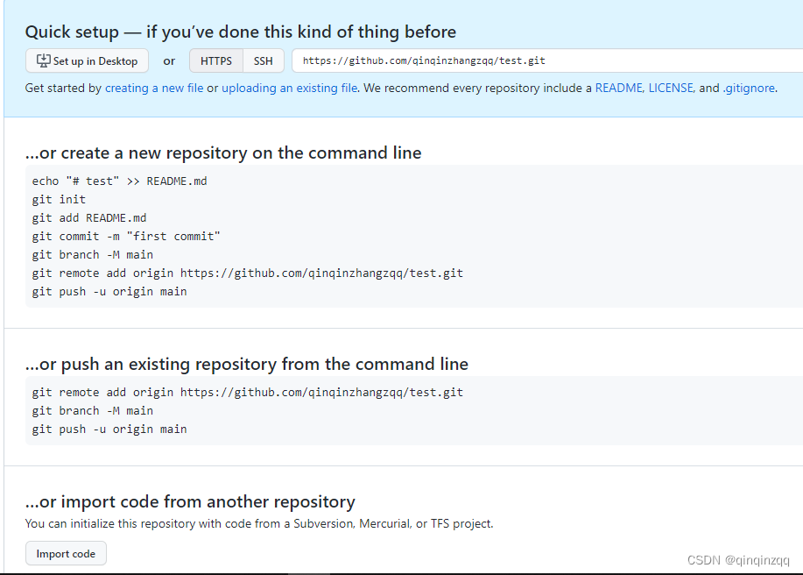Click the repository URL input field
This screenshot has width=803, height=575.
547,61
